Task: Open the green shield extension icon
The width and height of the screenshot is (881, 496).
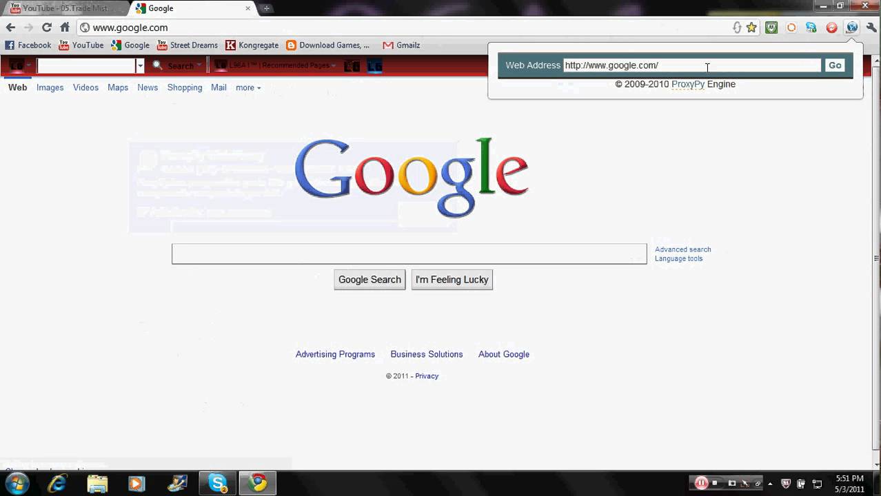Action: 771,28
